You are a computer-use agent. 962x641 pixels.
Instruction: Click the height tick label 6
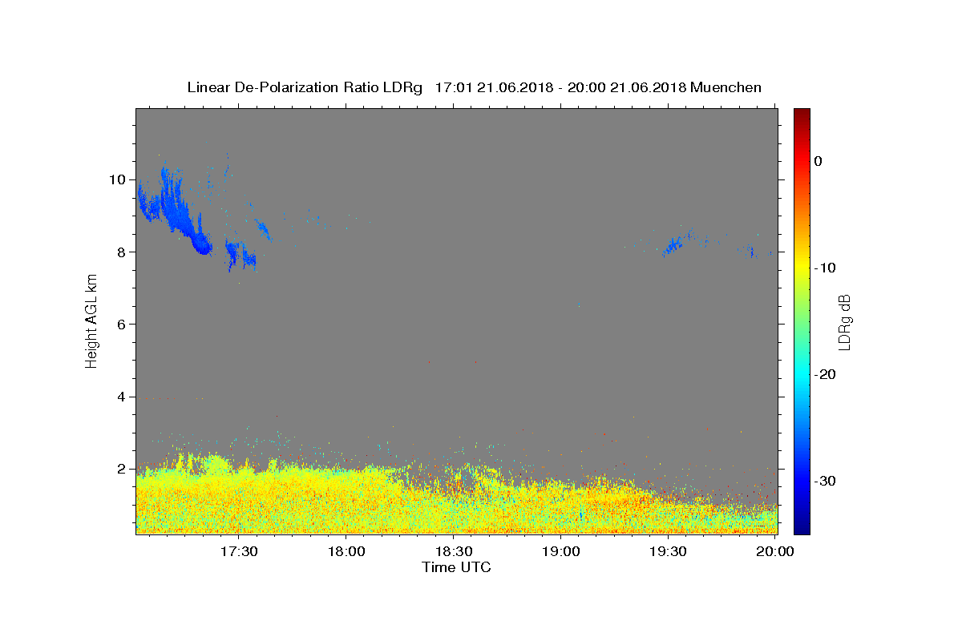pyautogui.click(x=121, y=324)
